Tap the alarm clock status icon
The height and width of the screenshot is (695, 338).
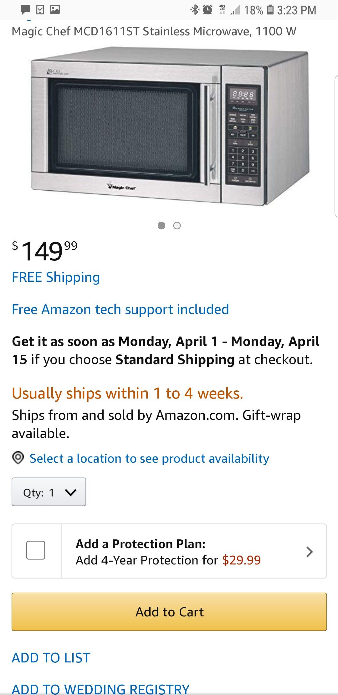click(207, 10)
